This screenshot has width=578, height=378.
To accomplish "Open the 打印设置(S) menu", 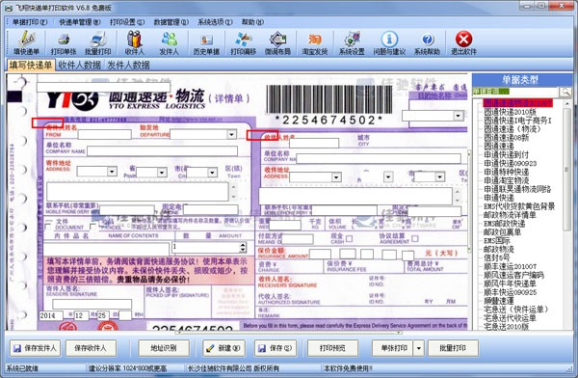I will [x=127, y=22].
